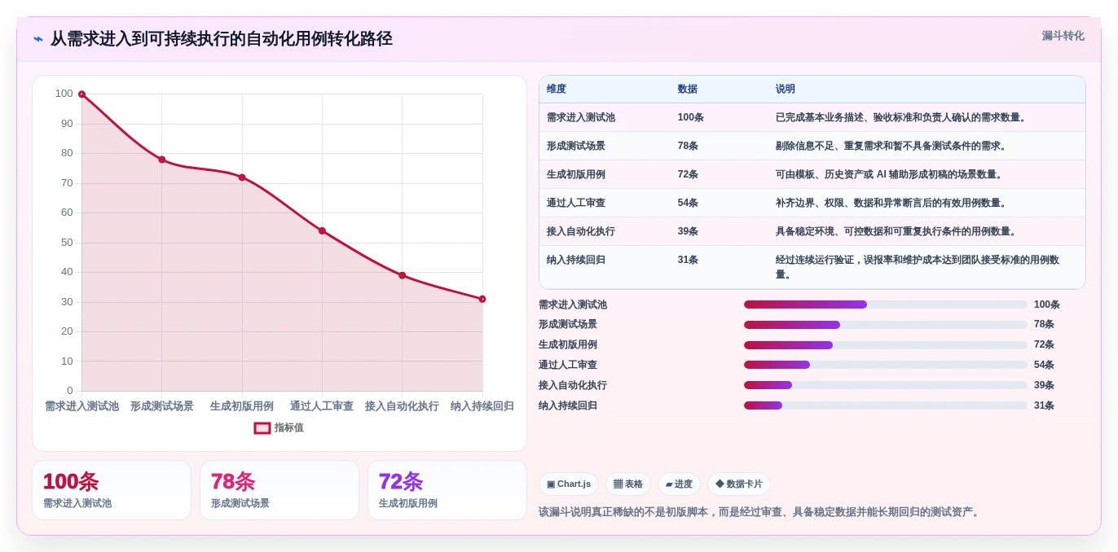Click the lightning icon beside the title

pyautogui.click(x=38, y=38)
